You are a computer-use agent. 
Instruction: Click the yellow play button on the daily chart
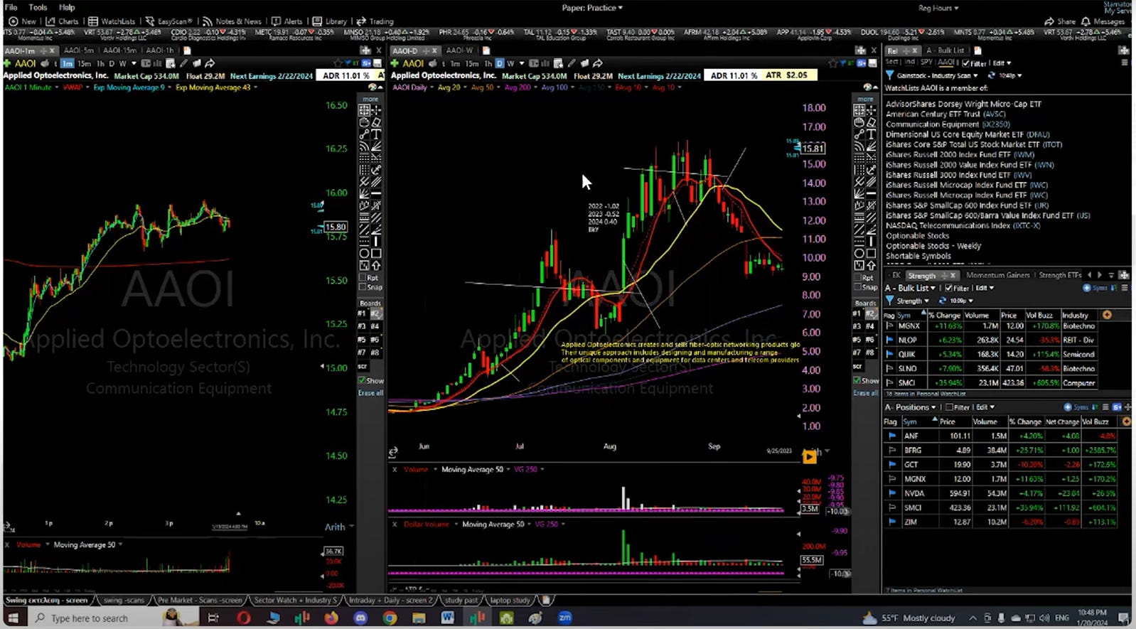[809, 457]
